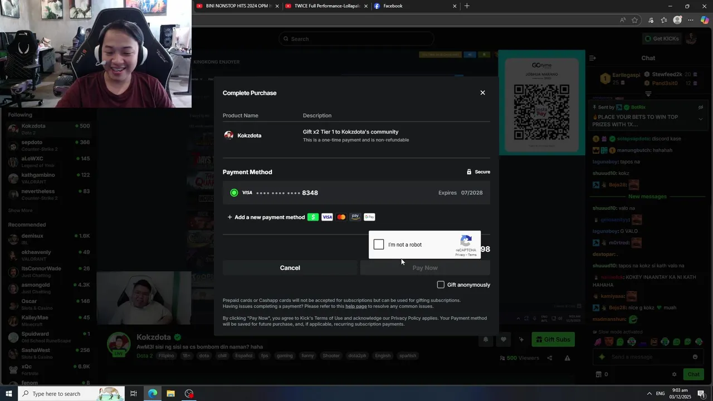Click the Mastercard payment icon

pyautogui.click(x=341, y=217)
